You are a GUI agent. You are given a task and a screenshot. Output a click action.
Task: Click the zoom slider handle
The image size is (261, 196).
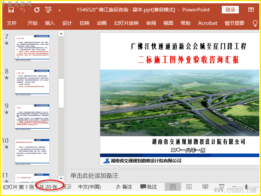pos(246,187)
